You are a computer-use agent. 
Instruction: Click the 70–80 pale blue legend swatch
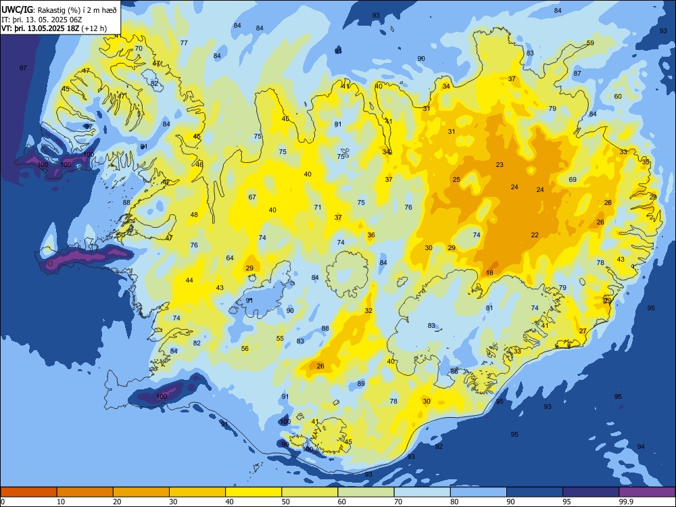pos(422,492)
